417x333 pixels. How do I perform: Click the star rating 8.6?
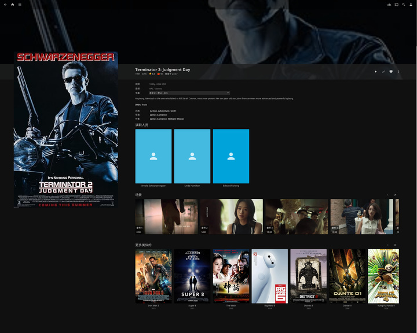152,74
